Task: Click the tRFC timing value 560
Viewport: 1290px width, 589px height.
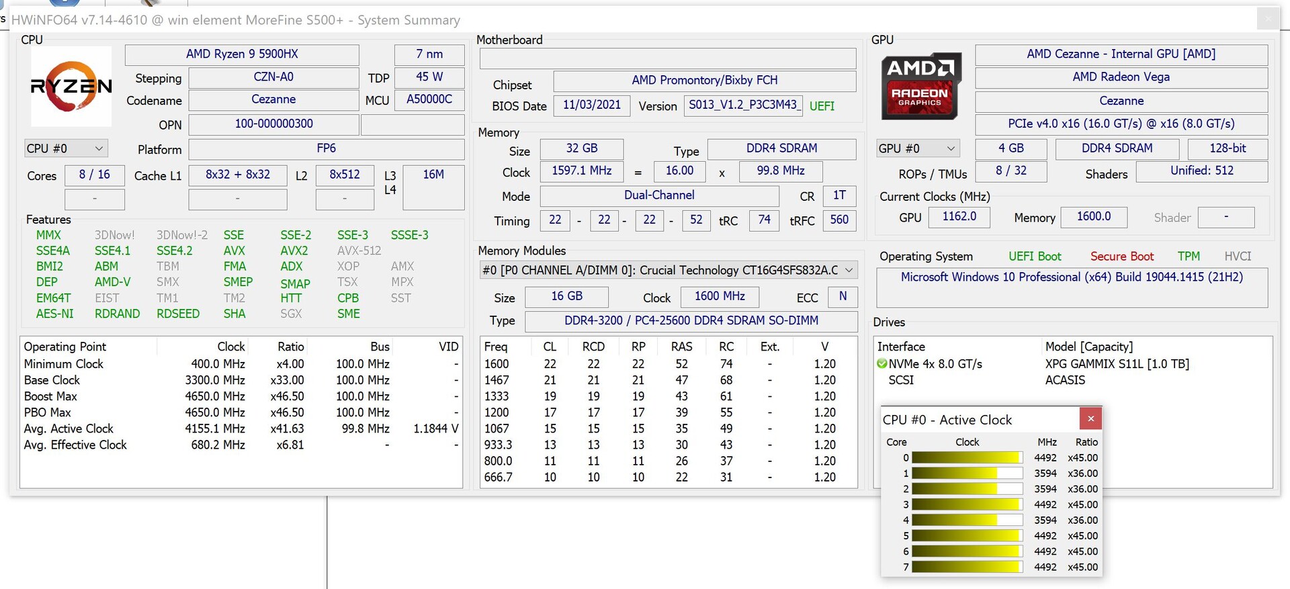Action: tap(840, 220)
